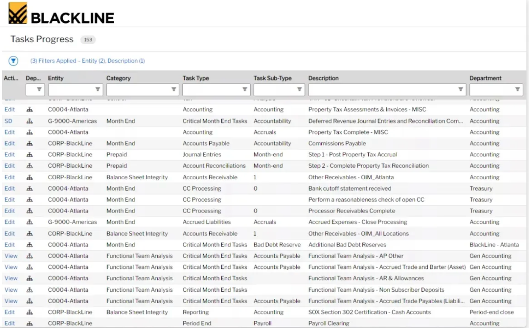Click the dependency icon for Property Tax Complete - MISC row

pyautogui.click(x=30, y=132)
